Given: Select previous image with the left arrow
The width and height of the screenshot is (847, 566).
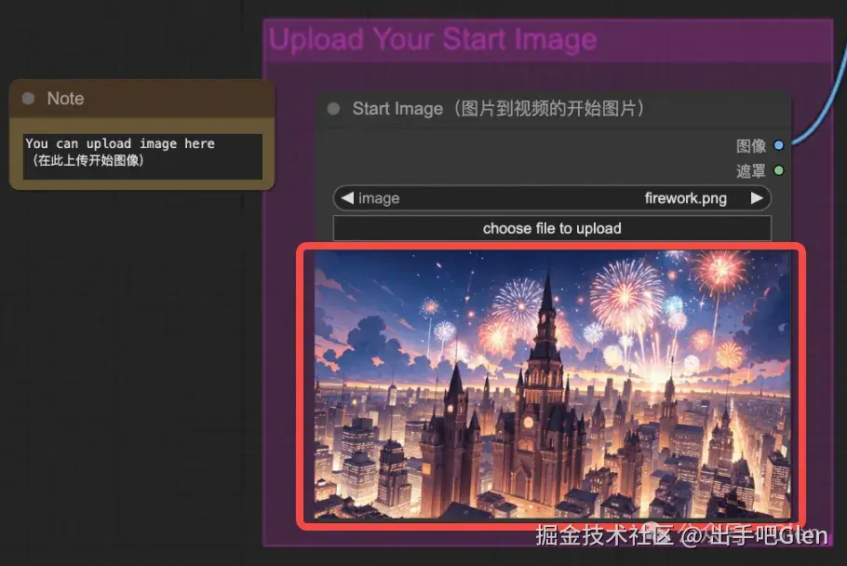Looking at the screenshot, I should pos(348,197).
